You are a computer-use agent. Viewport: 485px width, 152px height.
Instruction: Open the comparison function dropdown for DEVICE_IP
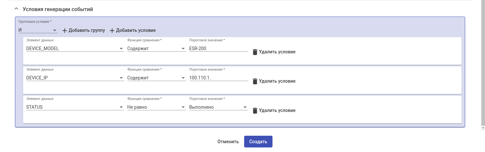[x=156, y=78]
